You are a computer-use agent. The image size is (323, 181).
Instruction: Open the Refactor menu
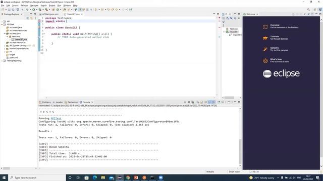pos(24,6)
